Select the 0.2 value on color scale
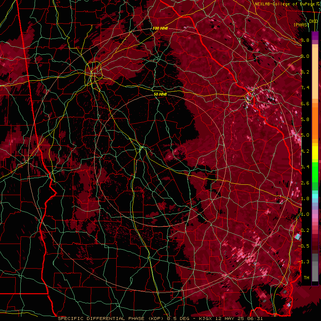 pyautogui.click(x=305, y=230)
